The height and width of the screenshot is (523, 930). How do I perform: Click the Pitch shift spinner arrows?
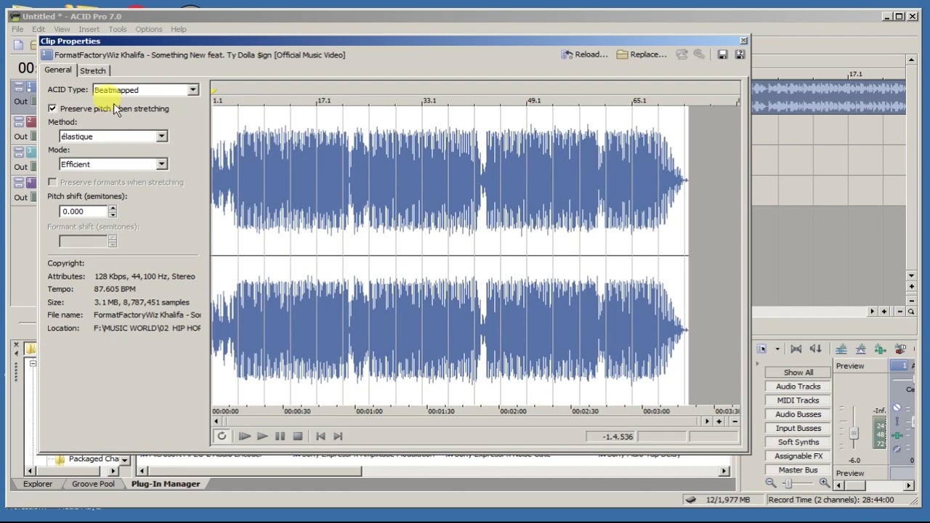tap(112, 211)
